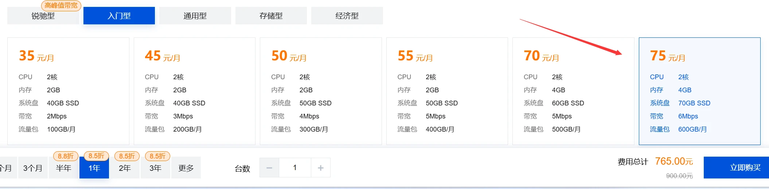Choose the 50元/月 plan card

tap(321, 91)
